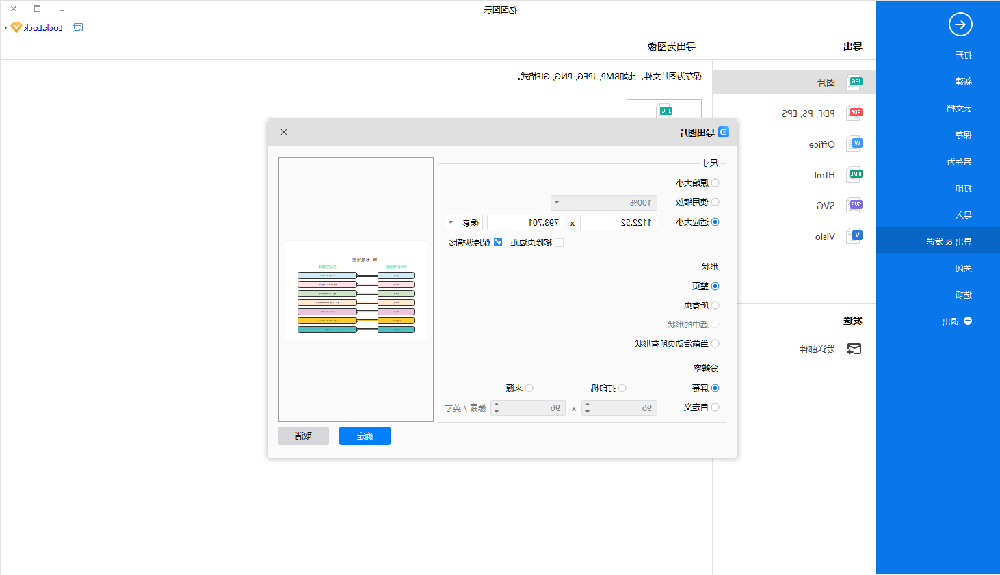Enable the 移除页边距 checkbox
The image size is (1000, 575).
[559, 243]
